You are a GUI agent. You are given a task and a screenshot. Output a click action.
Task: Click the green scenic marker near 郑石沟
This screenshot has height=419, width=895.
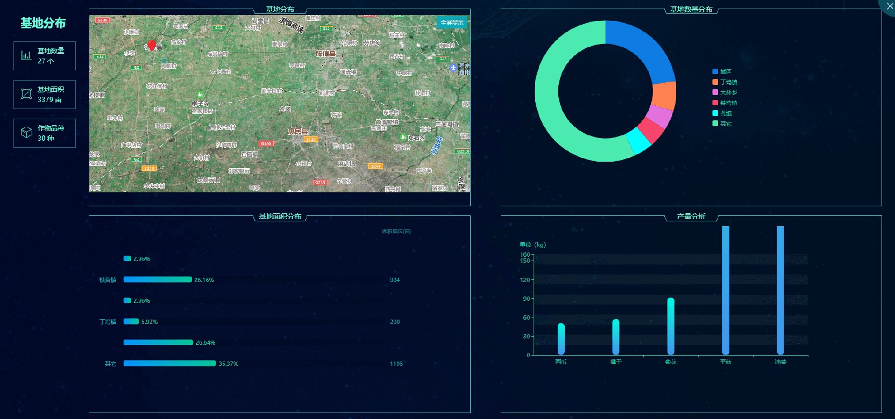coord(402,138)
